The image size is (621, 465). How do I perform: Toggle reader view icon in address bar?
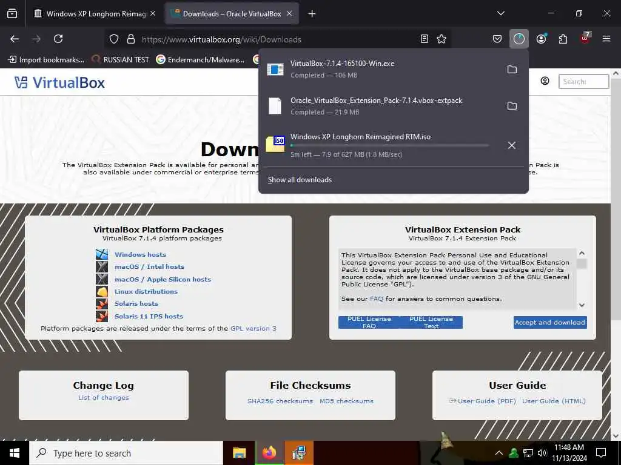pos(424,39)
